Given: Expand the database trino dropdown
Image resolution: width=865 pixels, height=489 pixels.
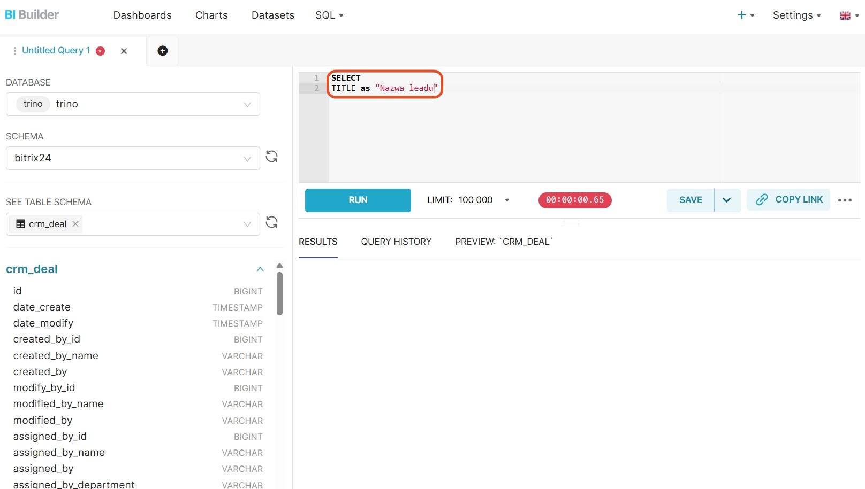Looking at the screenshot, I should [x=247, y=104].
